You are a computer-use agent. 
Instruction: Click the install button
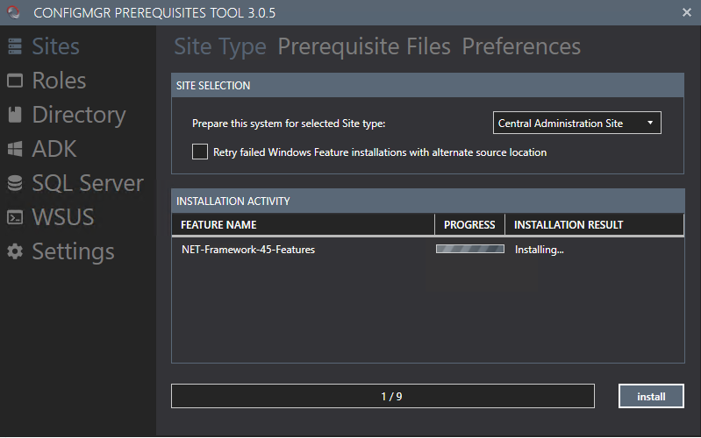[x=651, y=396]
